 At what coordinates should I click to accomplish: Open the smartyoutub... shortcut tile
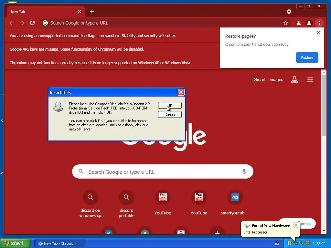pyautogui.click(x=235, y=203)
